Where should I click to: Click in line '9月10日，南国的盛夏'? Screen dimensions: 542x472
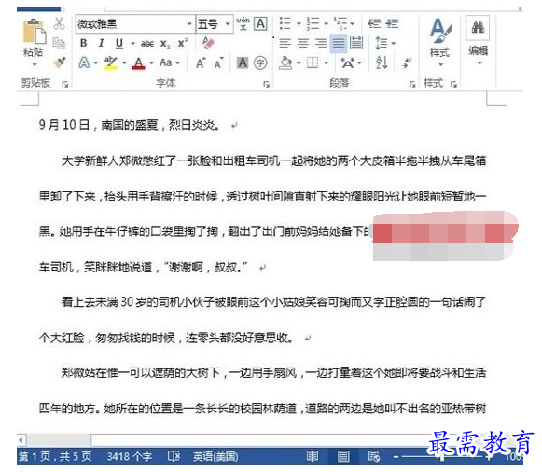click(129, 125)
